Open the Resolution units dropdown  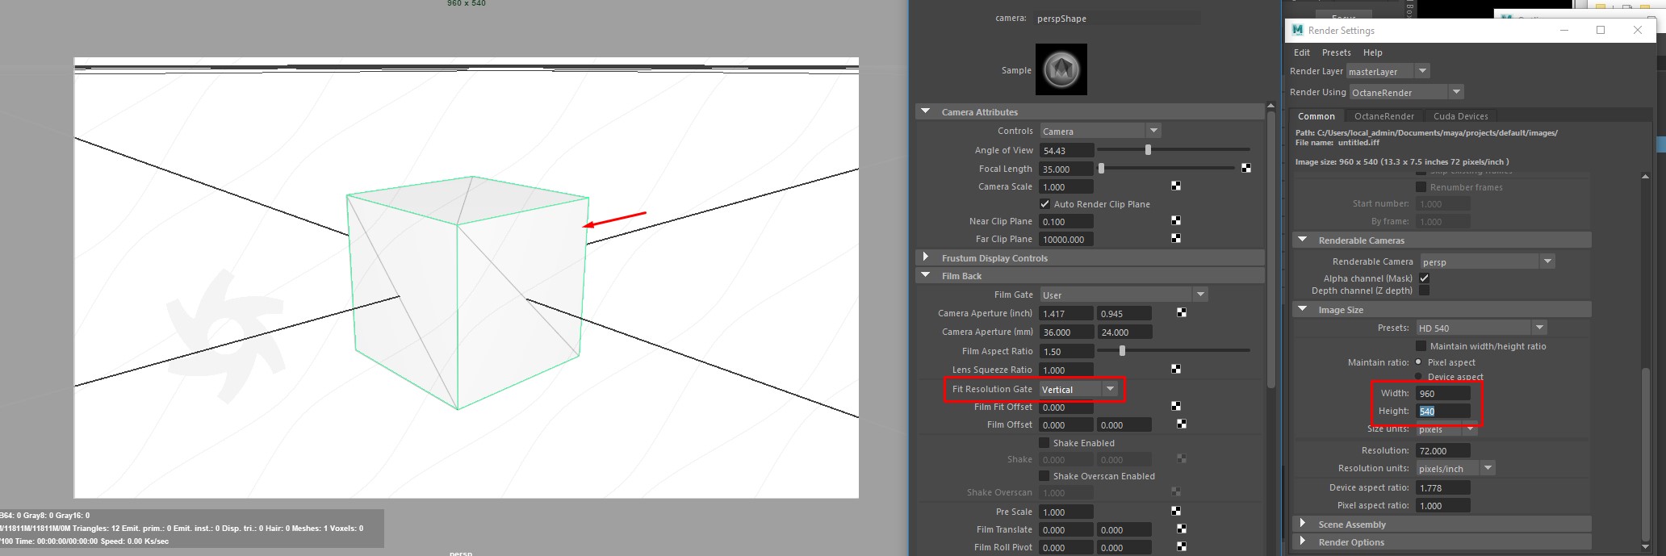(x=1456, y=468)
